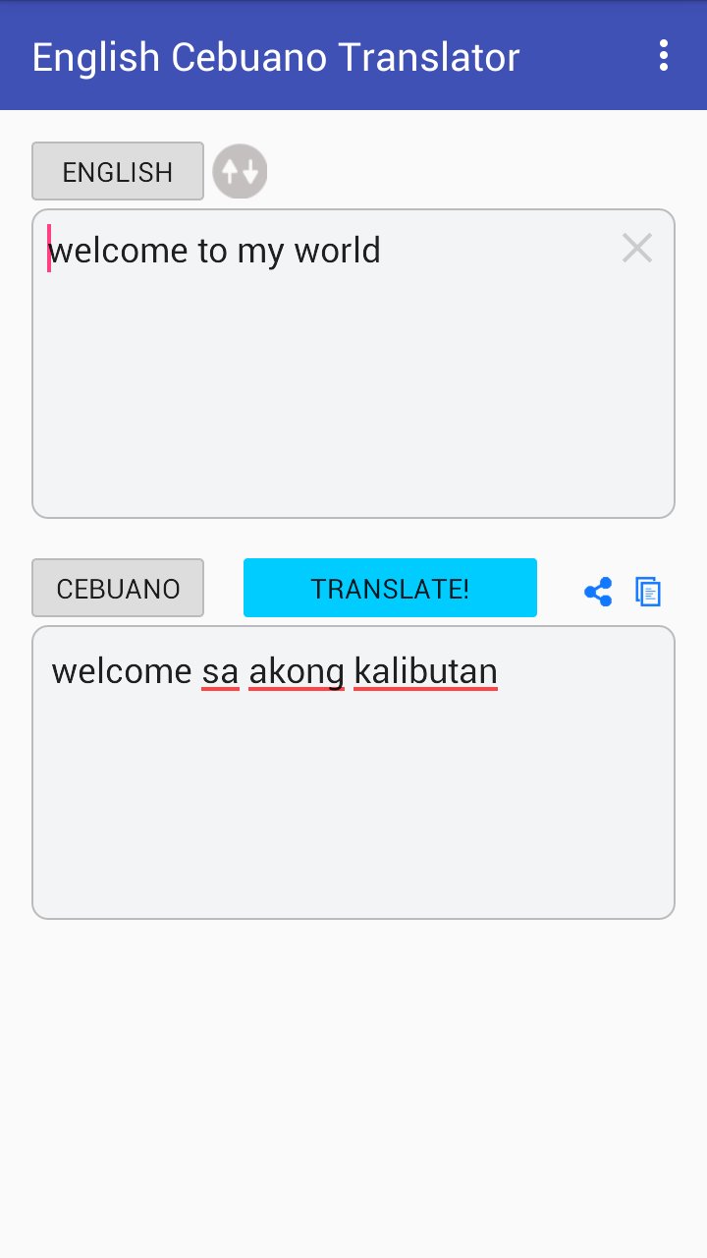Tap the empty area below output box
707x1258 pixels.
(x=353, y=1086)
